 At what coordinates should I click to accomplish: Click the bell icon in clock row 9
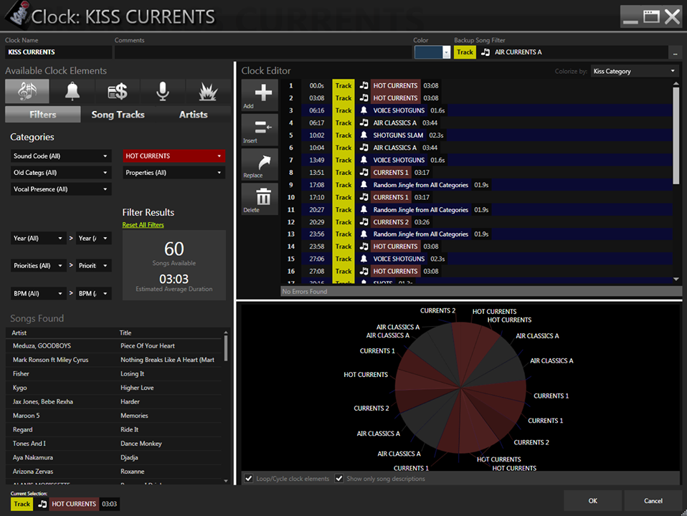click(364, 185)
